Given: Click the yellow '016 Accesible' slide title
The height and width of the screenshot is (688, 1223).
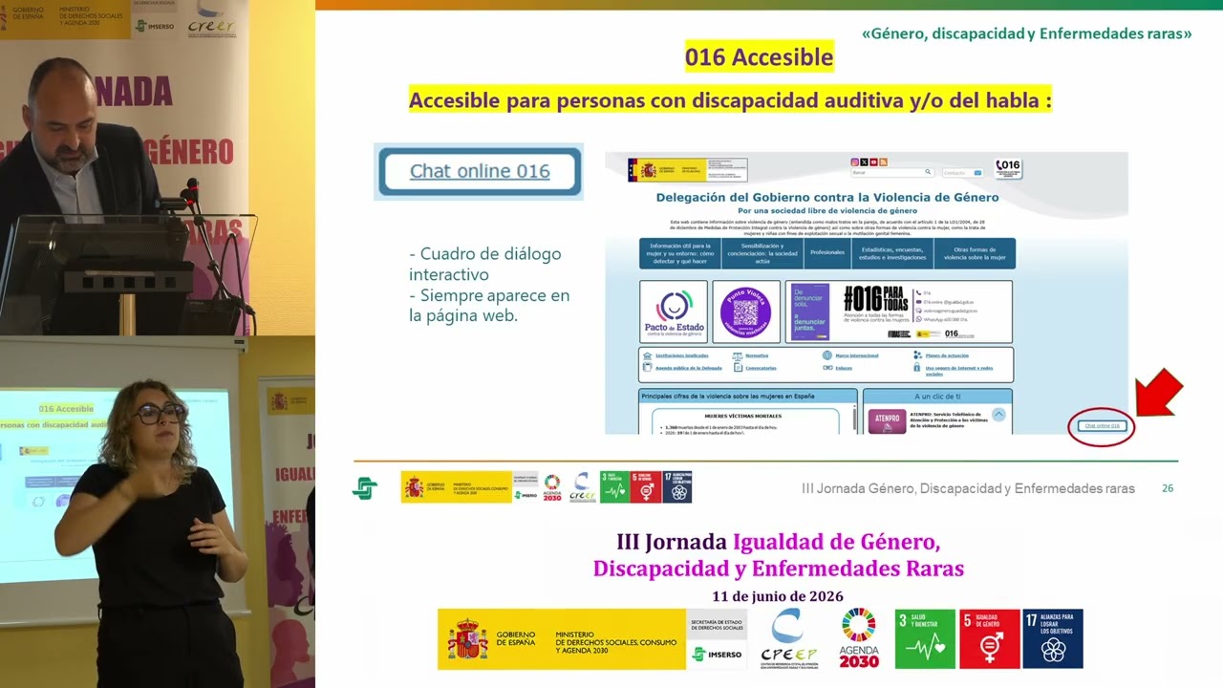Looking at the screenshot, I should 760,57.
